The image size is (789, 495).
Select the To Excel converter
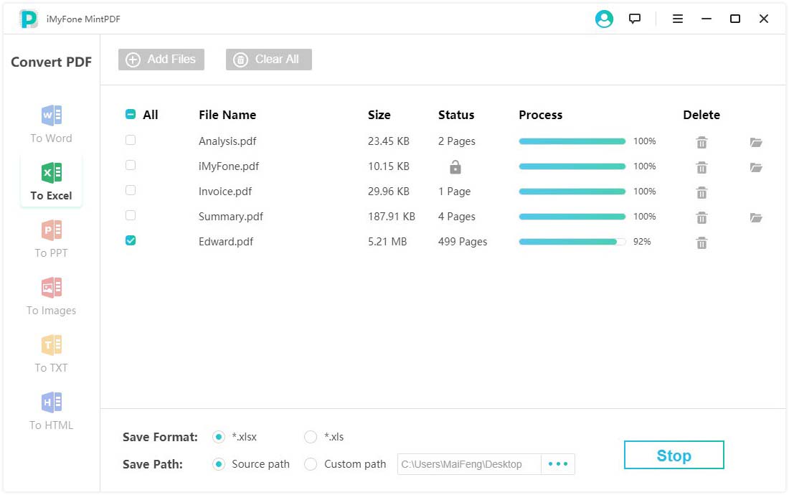tap(51, 181)
